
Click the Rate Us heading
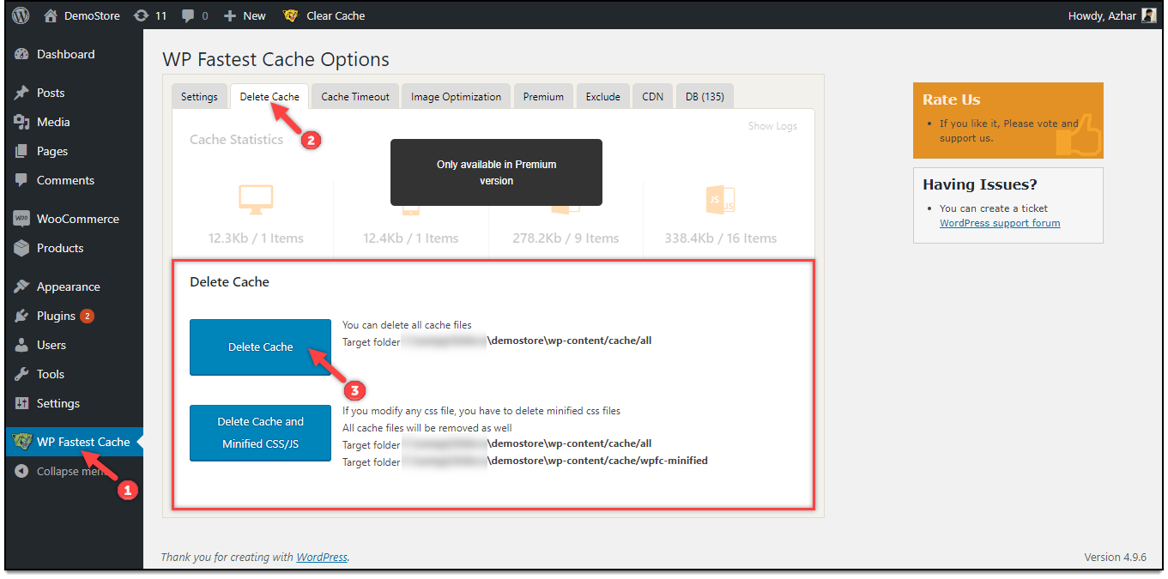(951, 100)
